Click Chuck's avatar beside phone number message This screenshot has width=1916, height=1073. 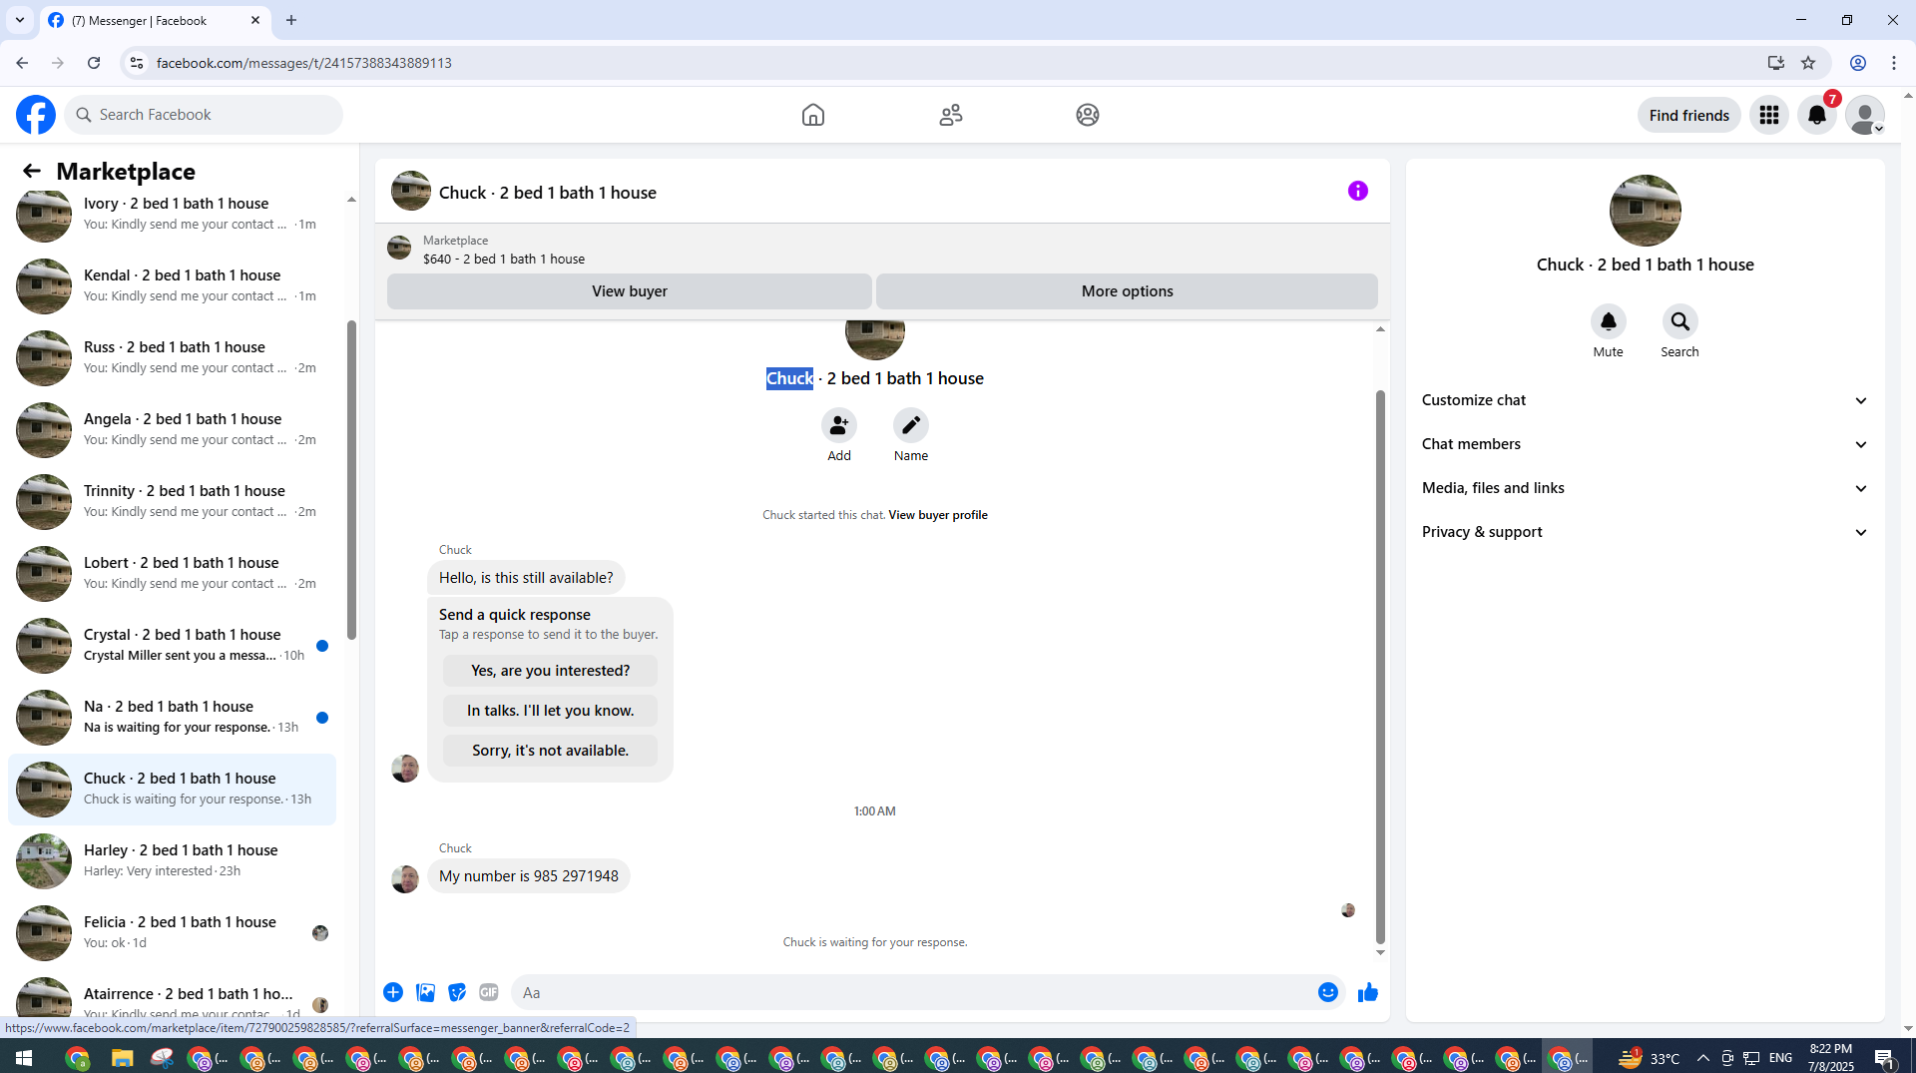[x=405, y=878]
